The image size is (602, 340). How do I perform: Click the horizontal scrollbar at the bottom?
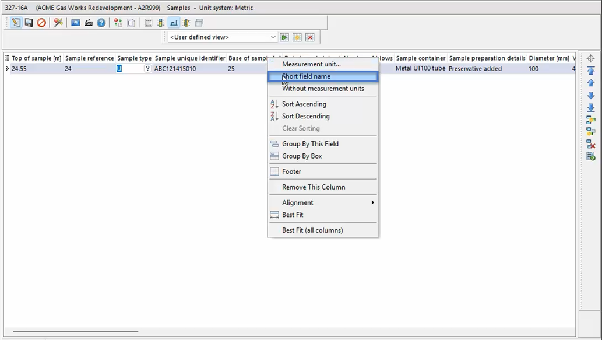[76, 332]
